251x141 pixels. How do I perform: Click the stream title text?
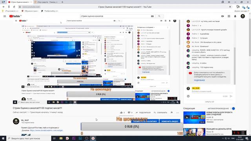pyautogui.click(x=37, y=108)
